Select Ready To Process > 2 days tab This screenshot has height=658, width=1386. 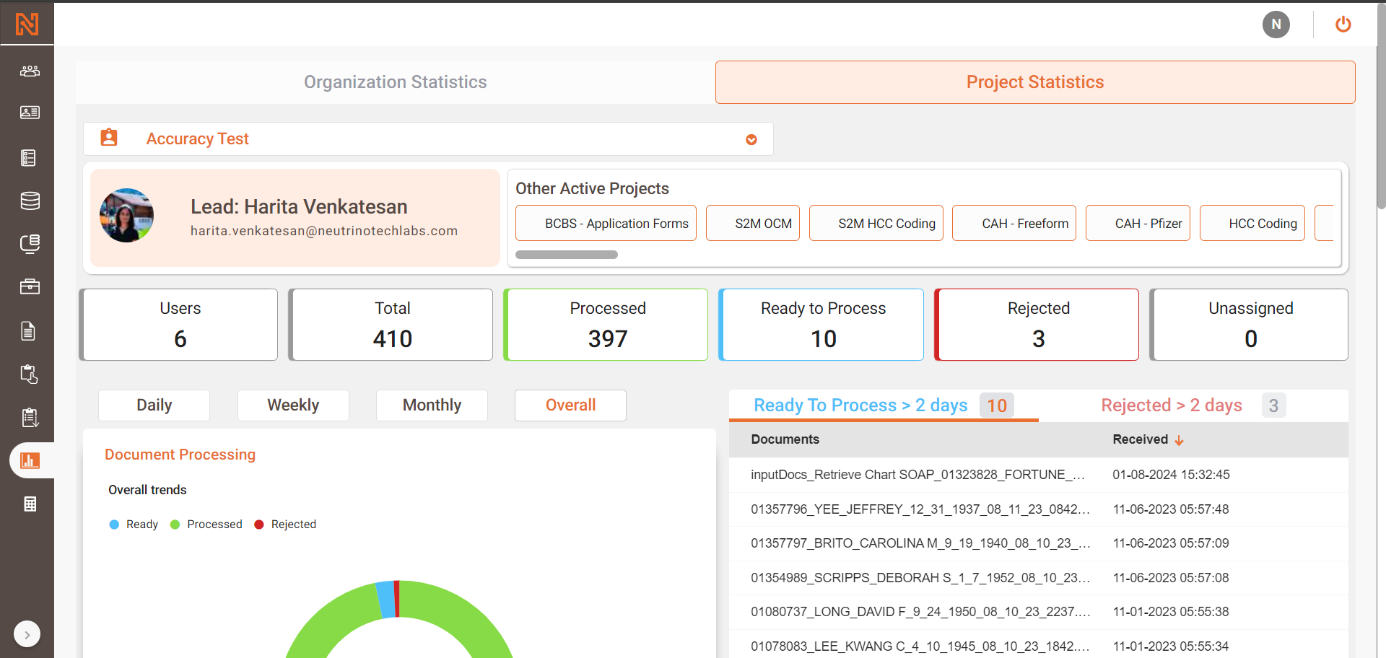pyautogui.click(x=884, y=405)
